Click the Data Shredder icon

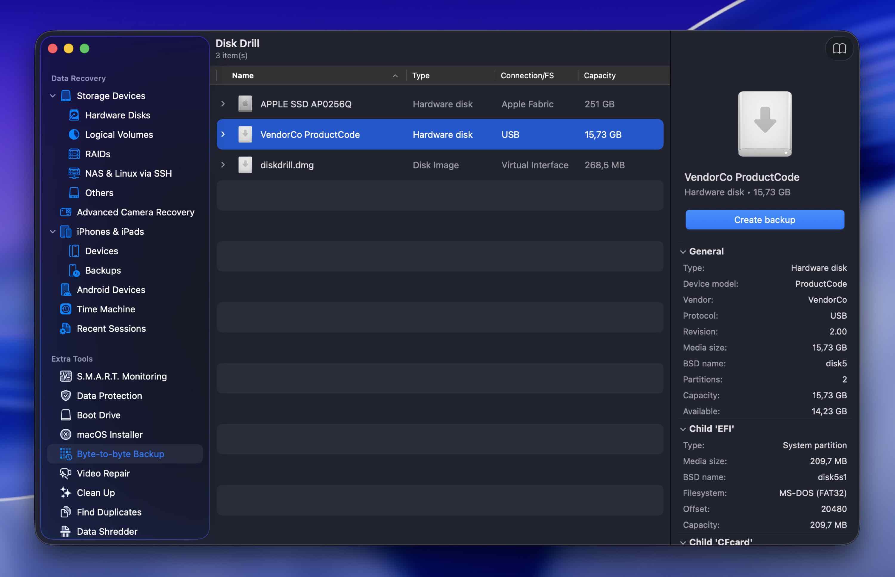coord(66,532)
